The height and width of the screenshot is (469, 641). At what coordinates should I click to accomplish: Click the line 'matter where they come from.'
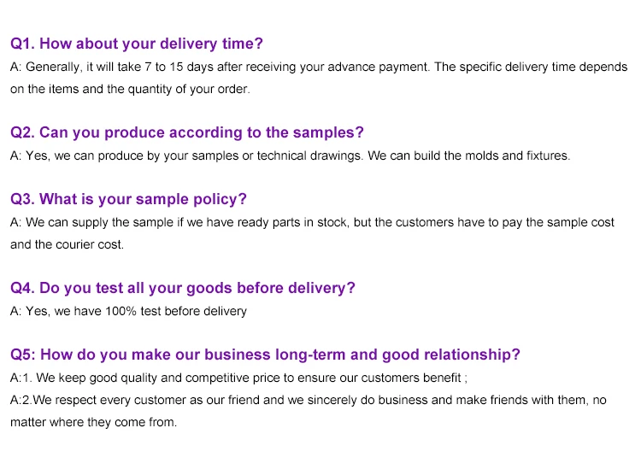click(93, 422)
